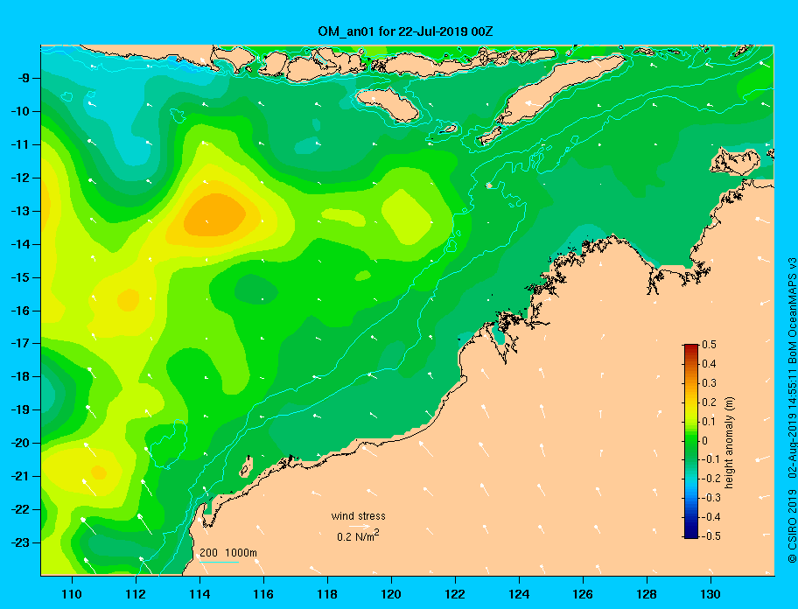Image resolution: width=798 pixels, height=609 pixels.
Task: Click latitude axis label -19
Action: pos(20,409)
